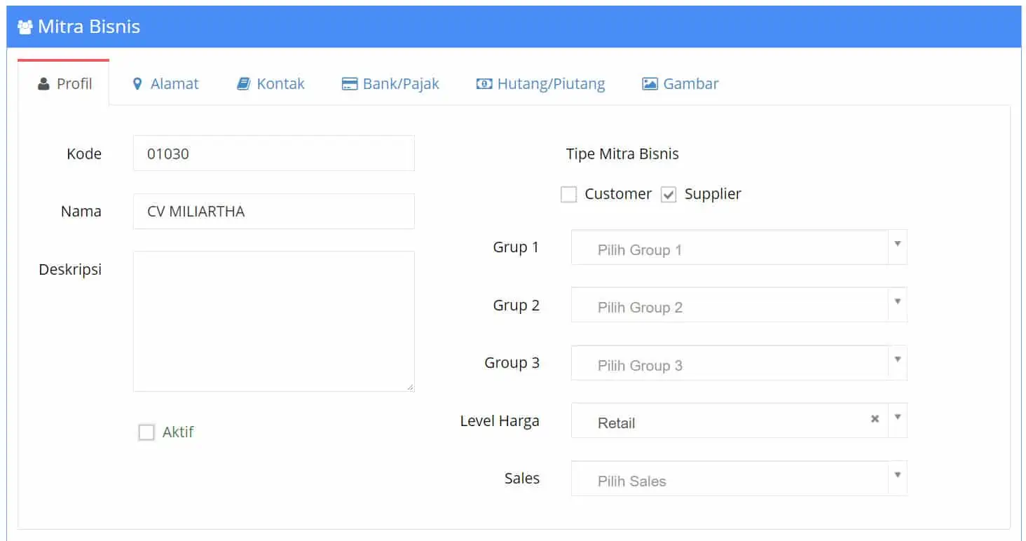Click the picture icon beside Gambar
Viewport: 1026px width, 541px height.
(650, 84)
